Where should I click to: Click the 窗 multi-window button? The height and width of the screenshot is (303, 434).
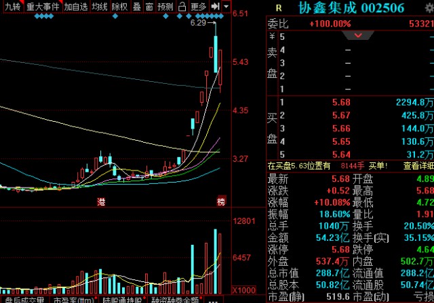pos(149,7)
